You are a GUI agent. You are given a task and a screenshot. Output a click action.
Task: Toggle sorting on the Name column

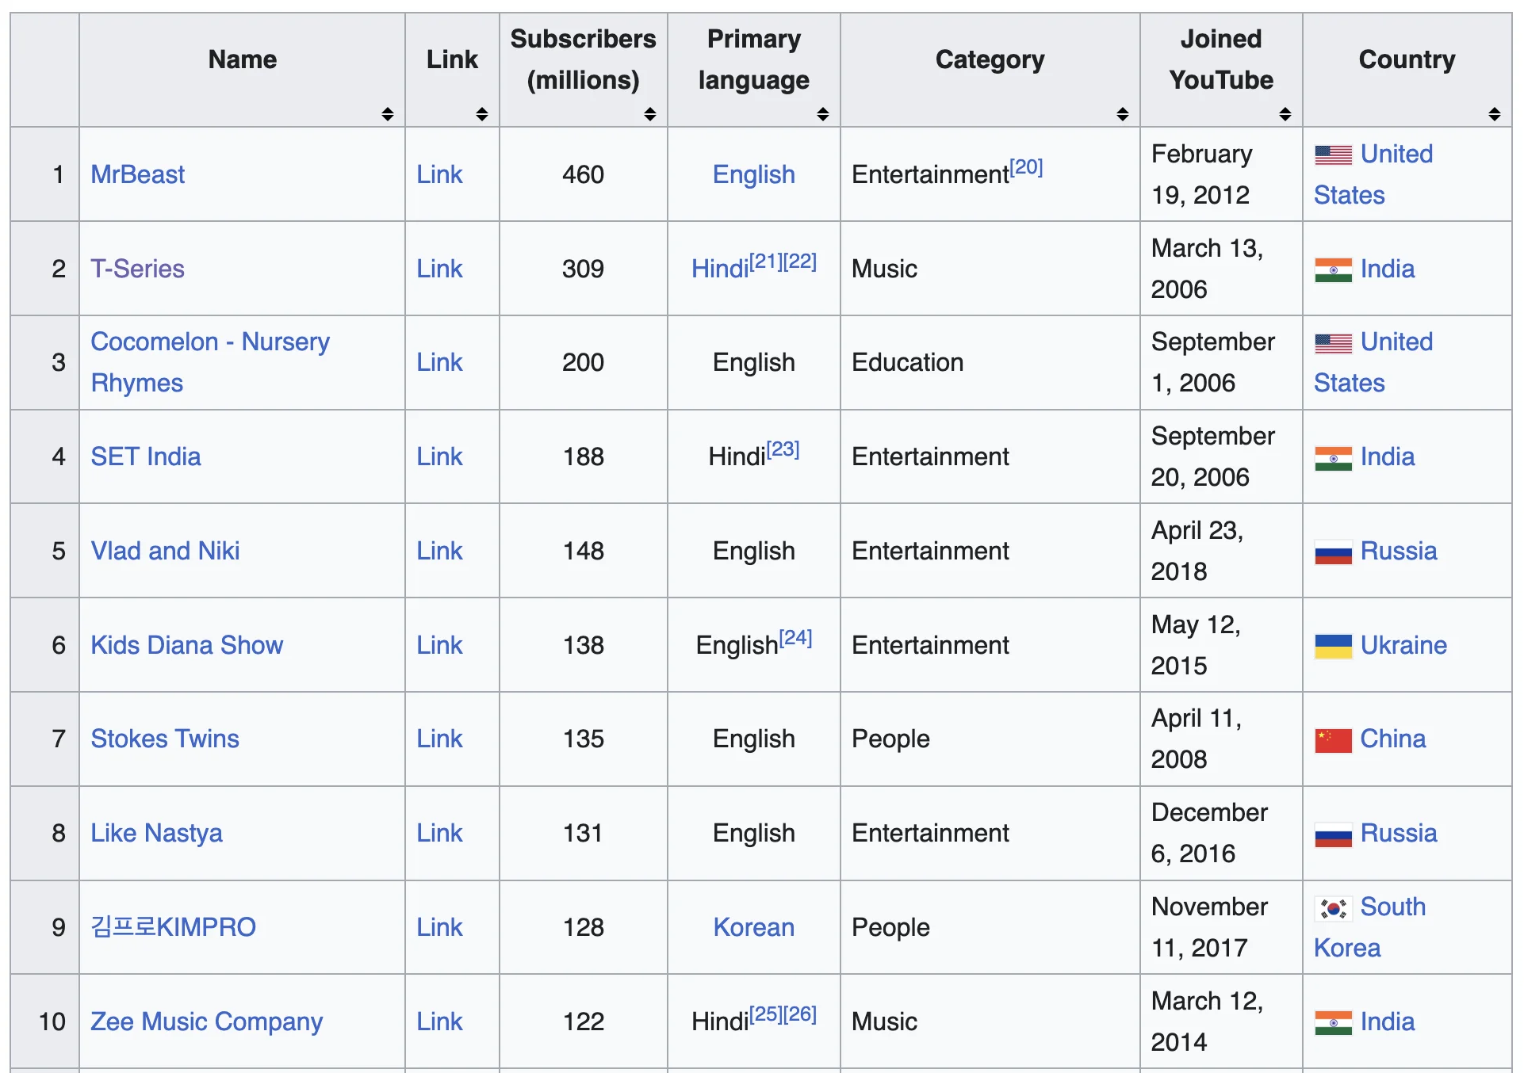[x=388, y=114]
